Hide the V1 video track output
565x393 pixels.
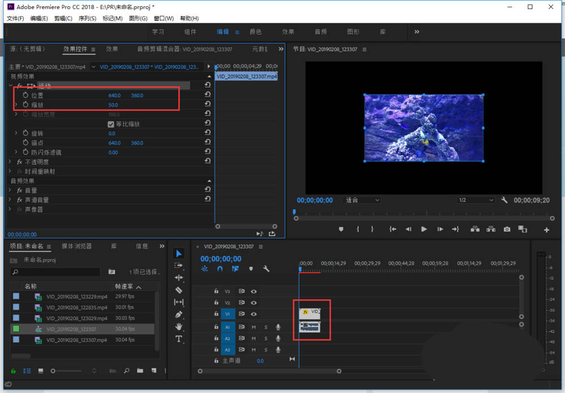coord(254,314)
